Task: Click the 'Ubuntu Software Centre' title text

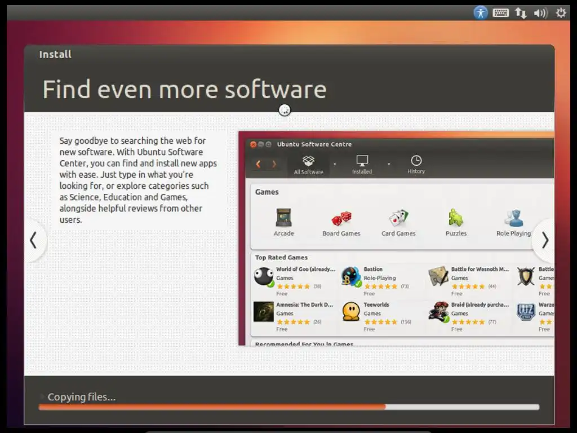Action: 314,144
